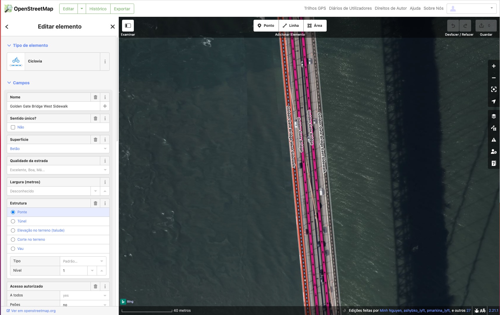Open the help question mark panel

coord(494,163)
